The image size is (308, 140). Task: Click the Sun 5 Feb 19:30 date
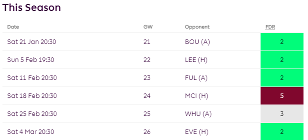coord(31,60)
